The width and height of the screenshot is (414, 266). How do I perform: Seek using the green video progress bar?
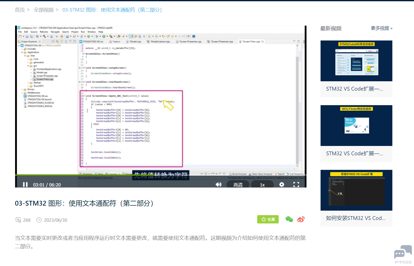(161, 175)
